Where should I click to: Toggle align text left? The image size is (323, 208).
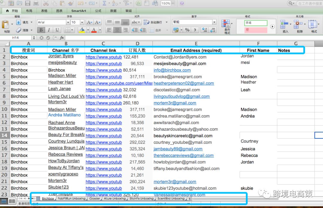109,30
